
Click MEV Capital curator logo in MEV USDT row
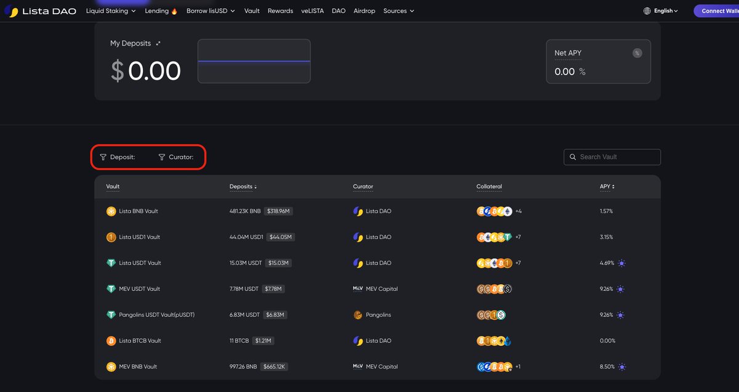(358, 289)
